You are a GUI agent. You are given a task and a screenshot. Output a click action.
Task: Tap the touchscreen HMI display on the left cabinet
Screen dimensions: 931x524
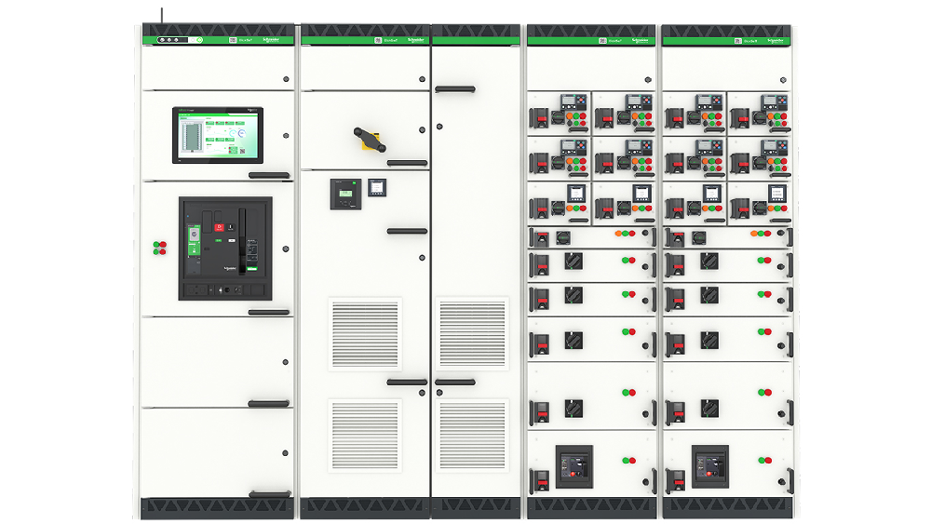click(x=217, y=134)
